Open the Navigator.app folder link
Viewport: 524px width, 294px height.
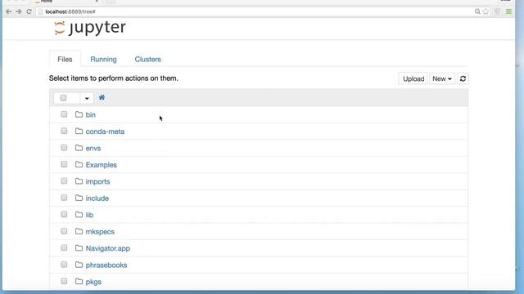coord(107,248)
